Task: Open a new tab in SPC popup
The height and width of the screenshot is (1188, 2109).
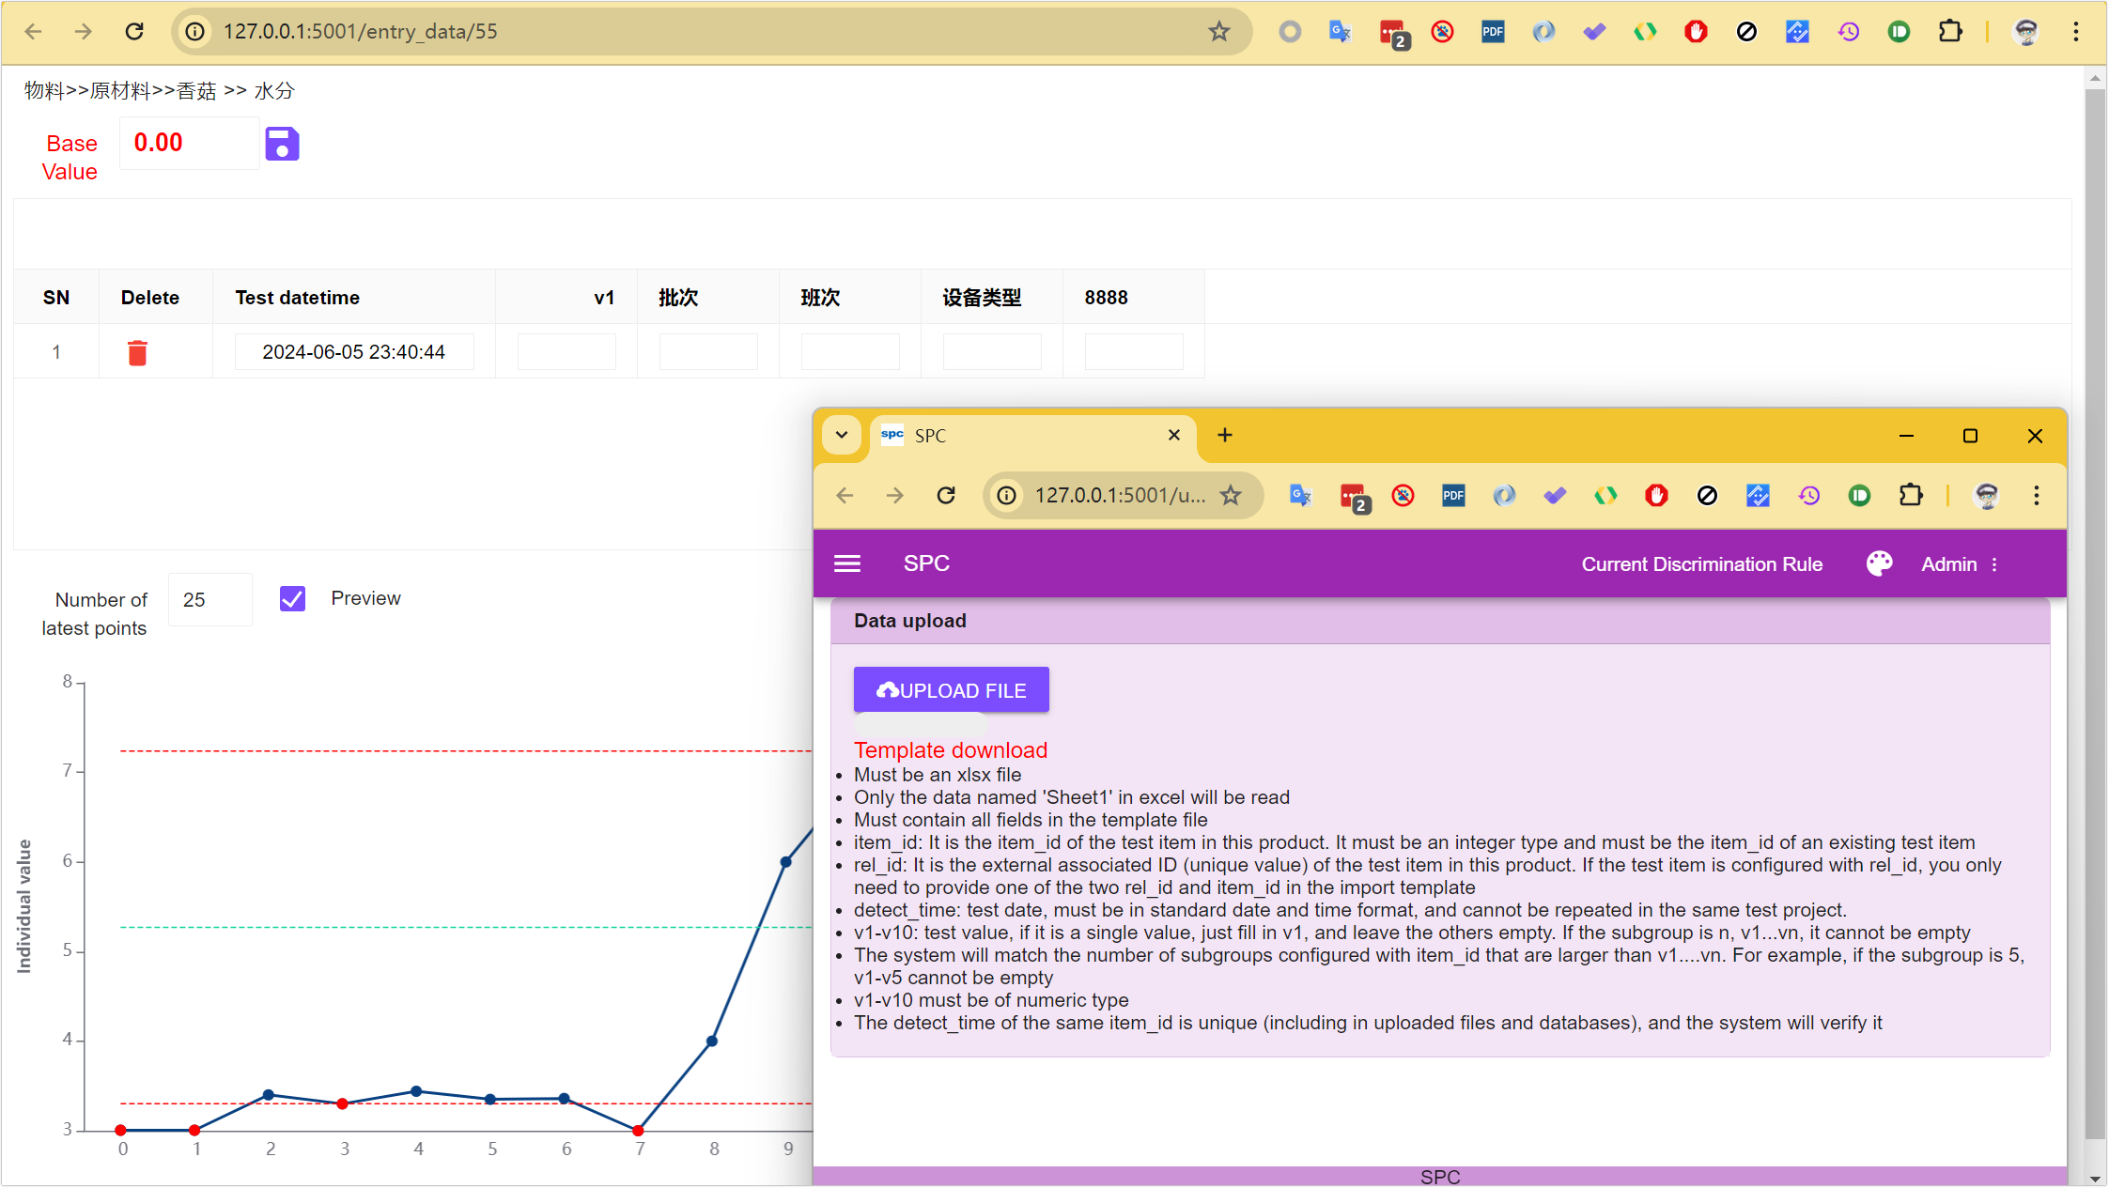Action: click(1225, 435)
